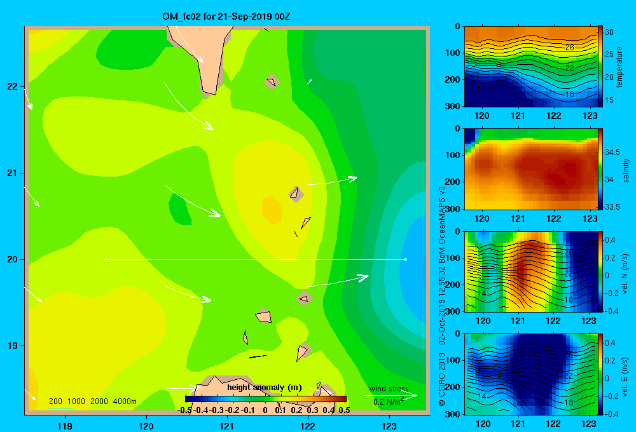This screenshot has height=432, width=636.
Task: Click the eastern endpoint of the section line
Action: tap(406, 259)
